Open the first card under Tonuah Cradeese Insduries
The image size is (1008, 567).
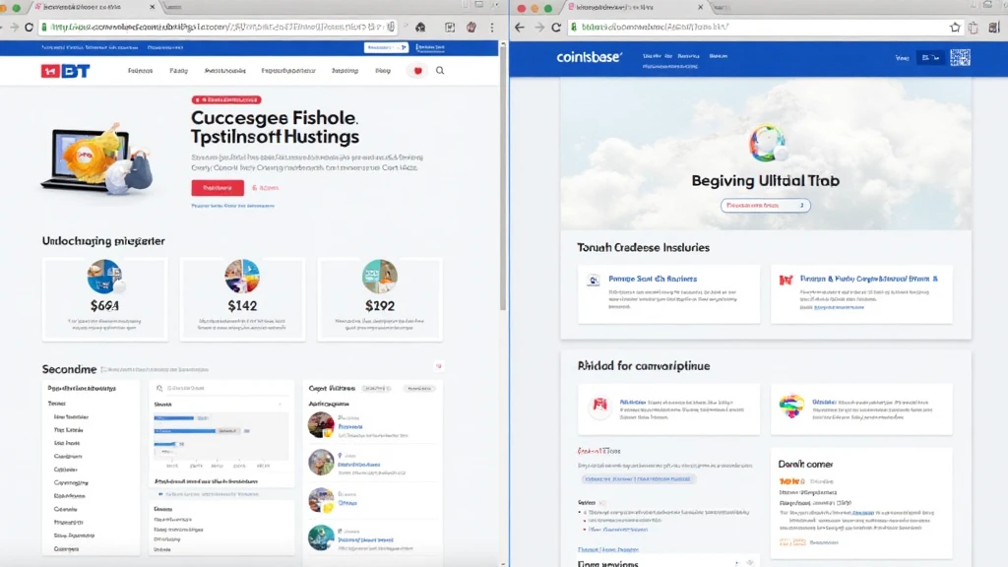pyautogui.click(x=668, y=293)
